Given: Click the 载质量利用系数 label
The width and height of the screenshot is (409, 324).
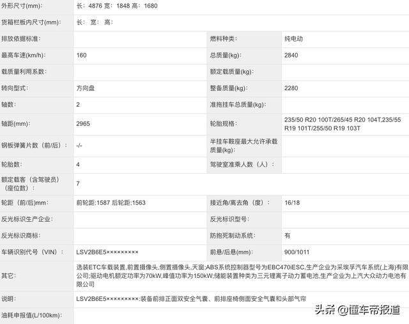Looking at the screenshot, I should pyautogui.click(x=24, y=72).
